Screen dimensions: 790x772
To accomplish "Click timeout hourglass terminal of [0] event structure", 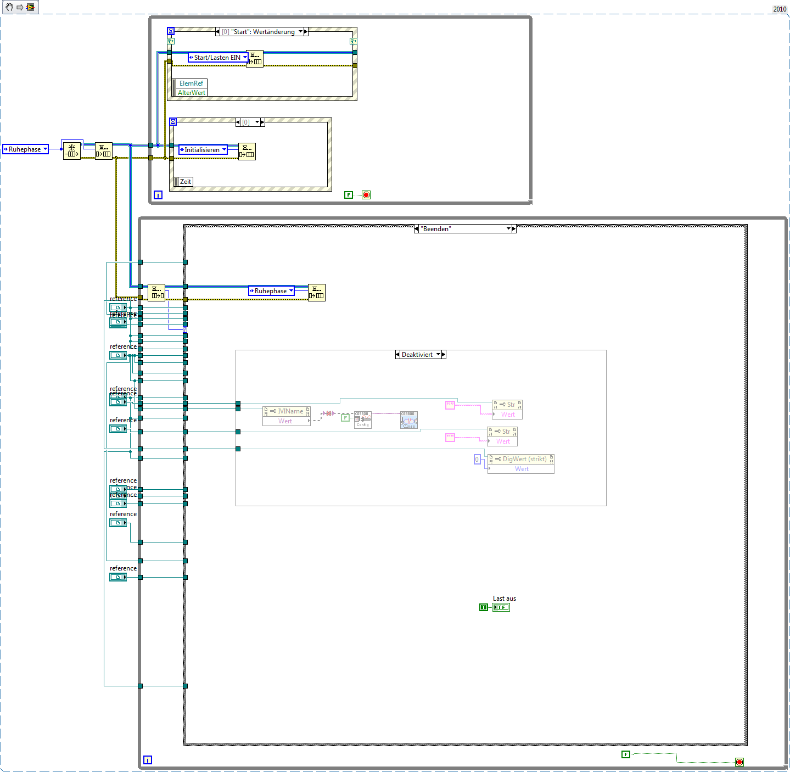I will pos(173,122).
